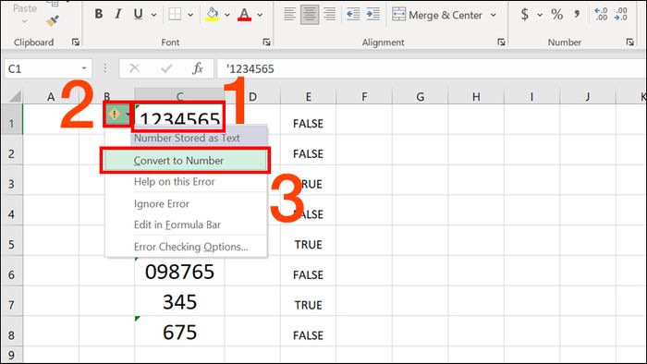Apply comma style
The width and height of the screenshot is (647, 364).
[577, 15]
